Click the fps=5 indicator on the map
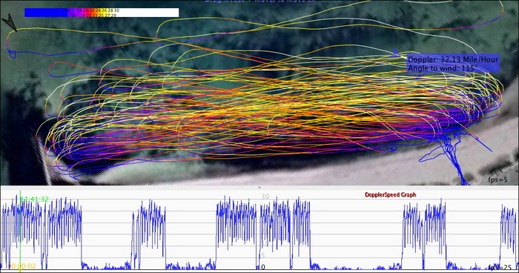The height and width of the screenshot is (273, 519). [x=497, y=180]
